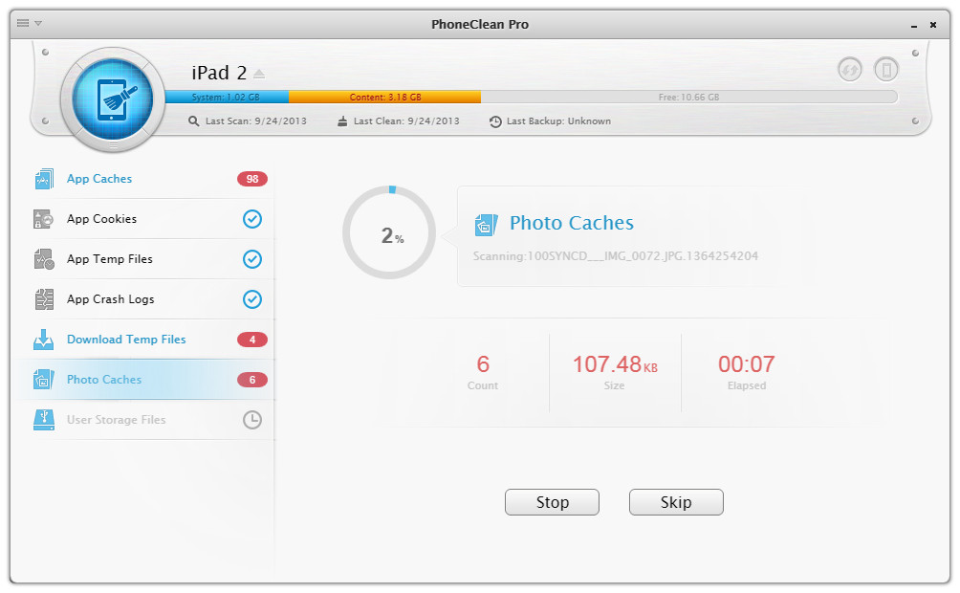The width and height of the screenshot is (960, 593).
Task: Click the Photo Caches 6 badge
Action: 252,380
